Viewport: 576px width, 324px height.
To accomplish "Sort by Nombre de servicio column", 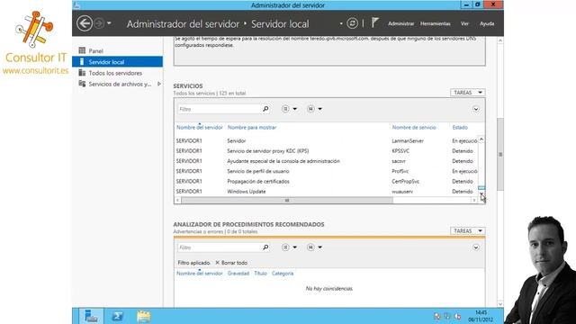I will pos(414,128).
